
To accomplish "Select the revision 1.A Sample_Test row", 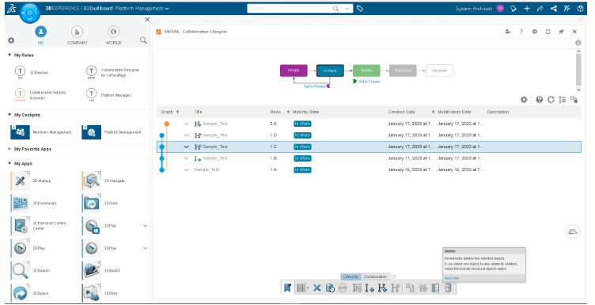I will [x=369, y=170].
